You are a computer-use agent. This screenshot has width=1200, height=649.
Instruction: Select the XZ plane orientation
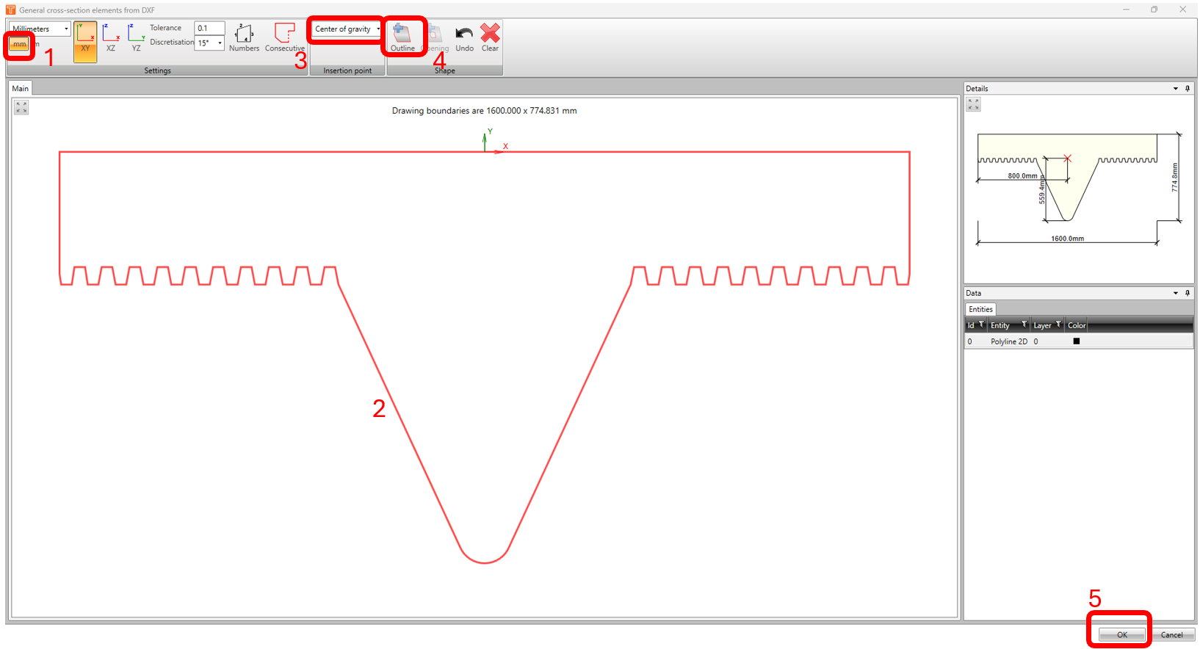coord(111,37)
